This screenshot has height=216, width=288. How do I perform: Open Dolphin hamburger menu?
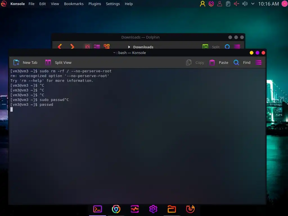[x=237, y=47]
